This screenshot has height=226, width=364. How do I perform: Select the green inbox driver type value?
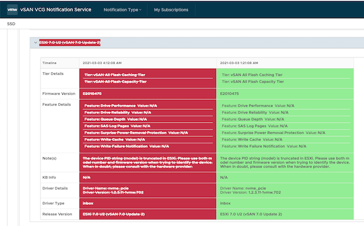pos(225,203)
